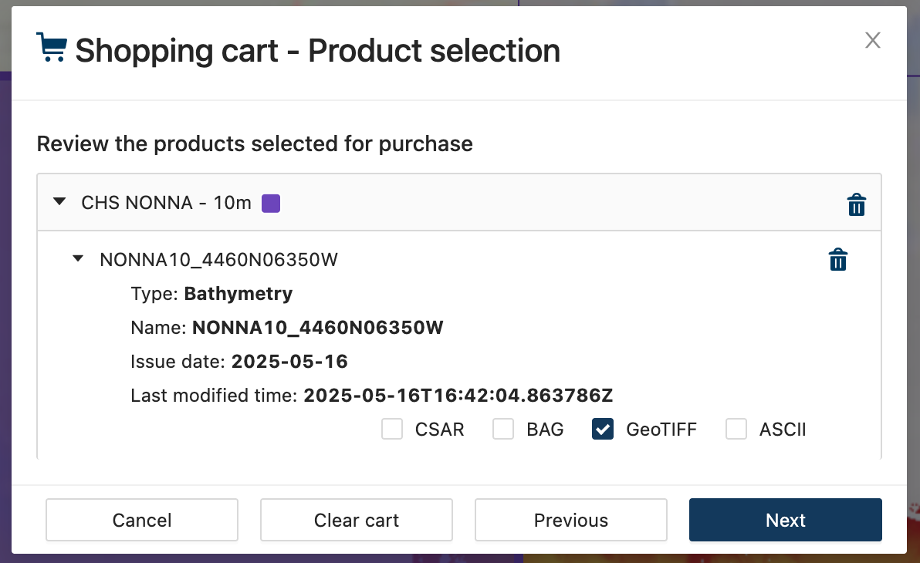The width and height of the screenshot is (920, 563).
Task: Select the NONNA10_4460N06350W tree row label
Action: 218,260
